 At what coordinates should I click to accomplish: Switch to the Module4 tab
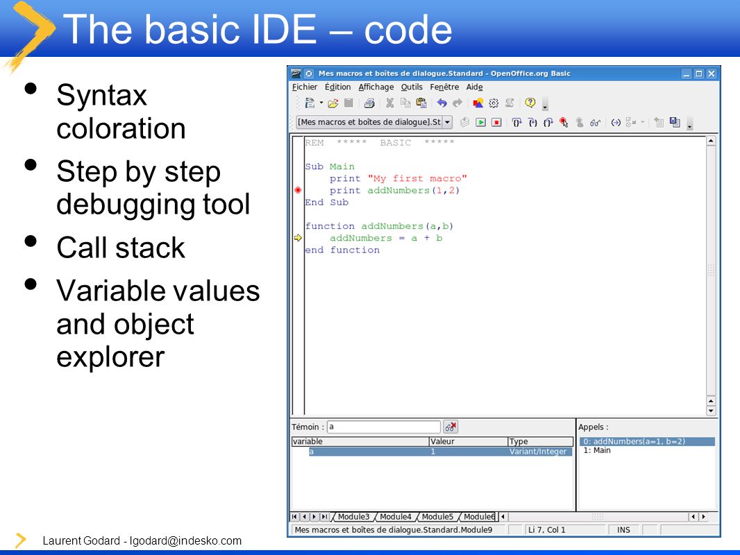pyautogui.click(x=394, y=516)
